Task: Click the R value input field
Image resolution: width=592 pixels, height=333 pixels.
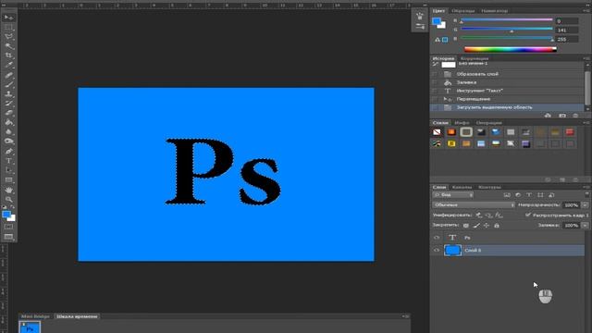Action: (567, 21)
